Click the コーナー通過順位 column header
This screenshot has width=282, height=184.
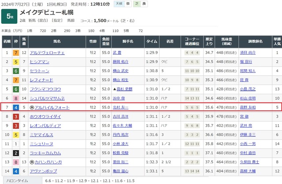coord(192,42)
